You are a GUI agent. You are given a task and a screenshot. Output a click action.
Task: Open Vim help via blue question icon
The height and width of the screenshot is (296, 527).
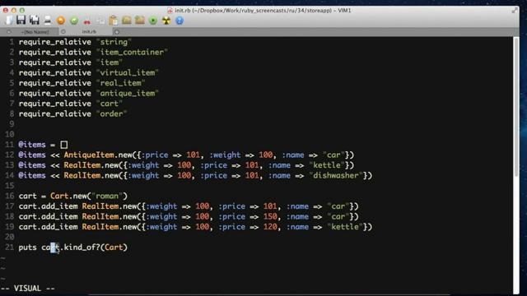(180, 21)
